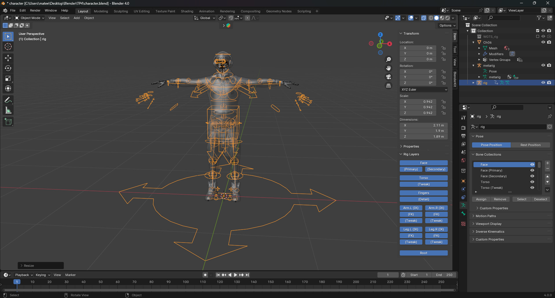555x298 pixels.
Task: Select the Annotate tool
Action: coord(8,100)
